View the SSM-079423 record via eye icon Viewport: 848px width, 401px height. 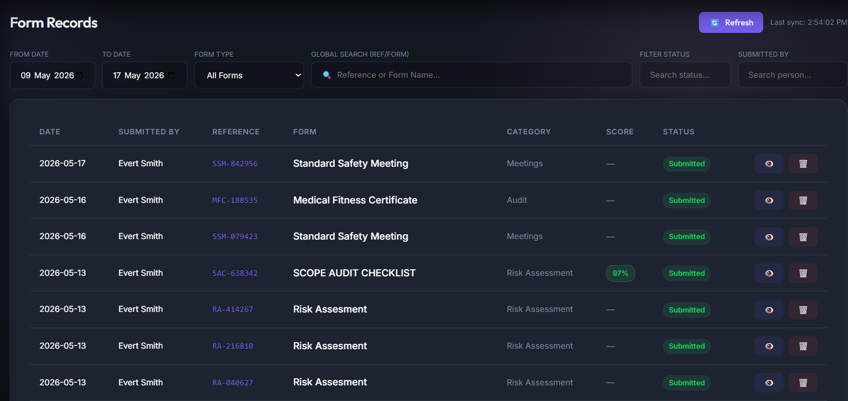[769, 237]
